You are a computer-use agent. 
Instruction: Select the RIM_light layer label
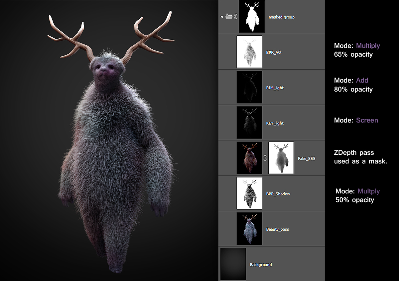(275, 88)
